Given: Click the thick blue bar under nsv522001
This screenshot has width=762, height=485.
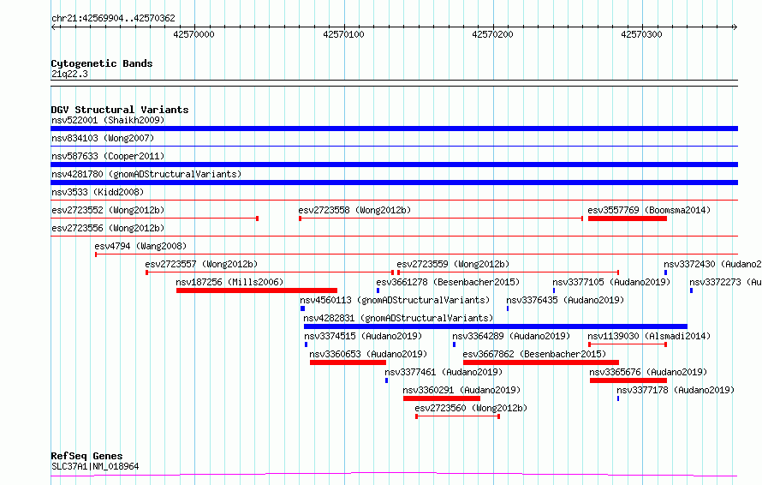Looking at the screenshot, I should [394, 129].
